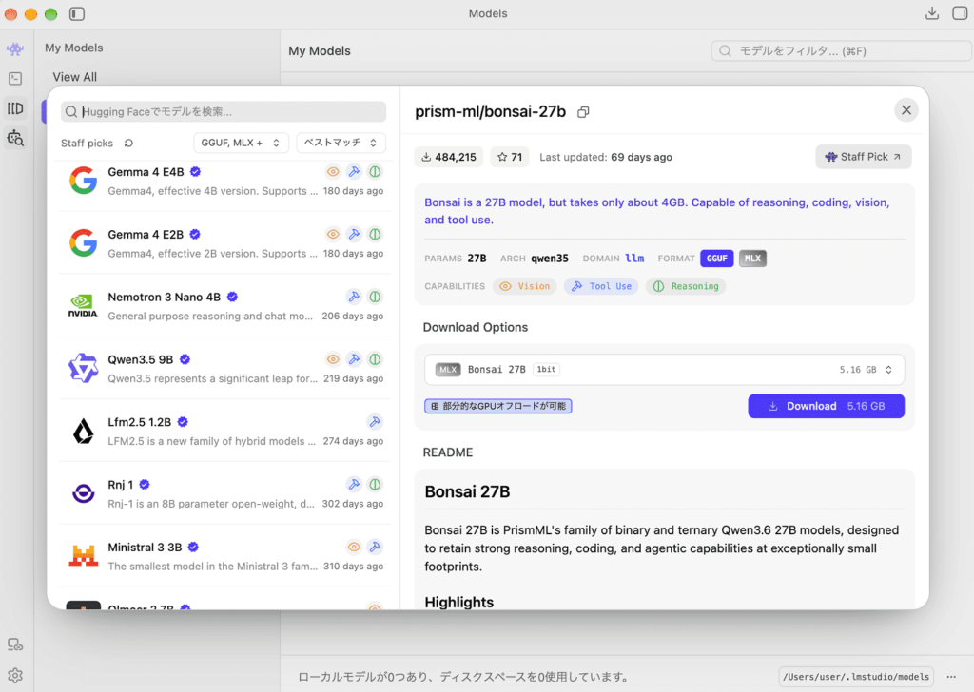
Task: Click the モデルをフィルタ filter field
Action: 841,51
